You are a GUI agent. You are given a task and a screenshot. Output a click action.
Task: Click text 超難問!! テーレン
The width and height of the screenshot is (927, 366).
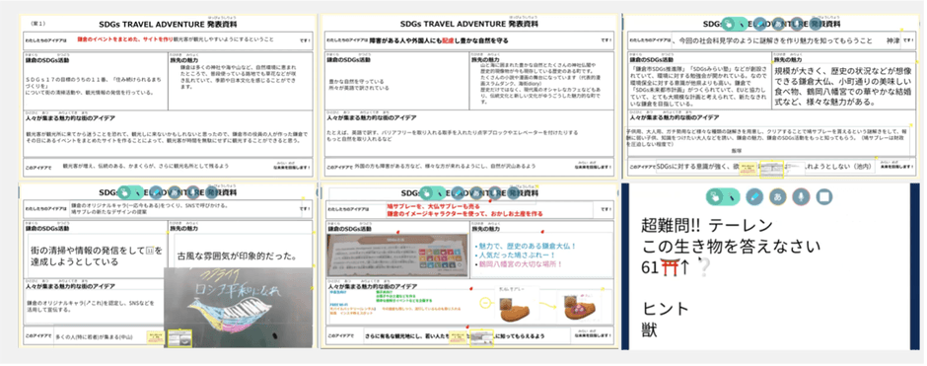(x=707, y=225)
